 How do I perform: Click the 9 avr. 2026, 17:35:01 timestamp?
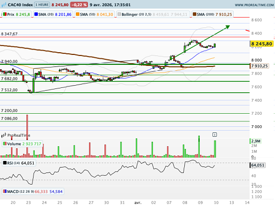click(110, 5)
